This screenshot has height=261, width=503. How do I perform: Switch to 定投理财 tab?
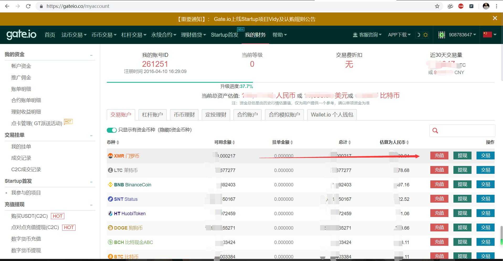point(216,115)
